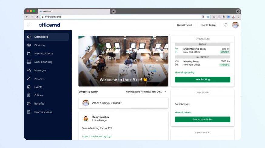Open the browser three-dot menu

coord(238,17)
